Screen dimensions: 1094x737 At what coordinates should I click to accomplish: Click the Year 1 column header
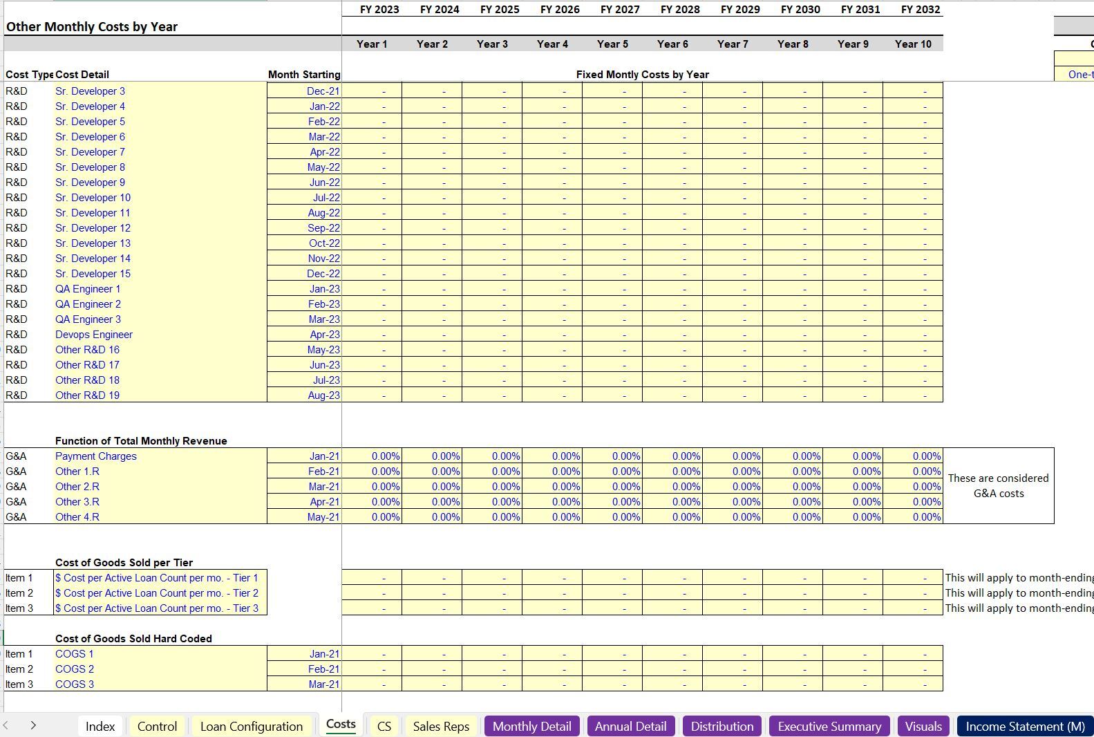pos(372,44)
